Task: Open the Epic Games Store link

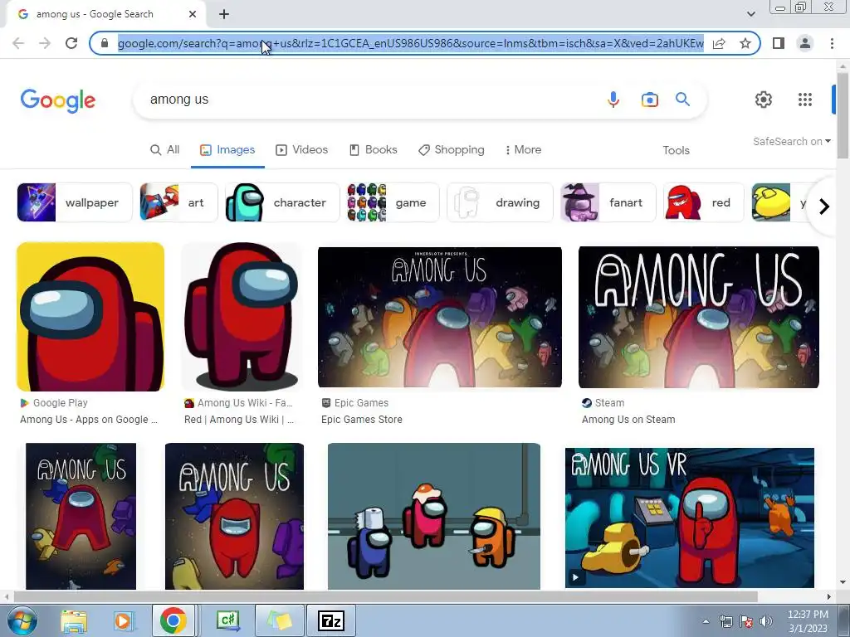Action: pos(362,420)
